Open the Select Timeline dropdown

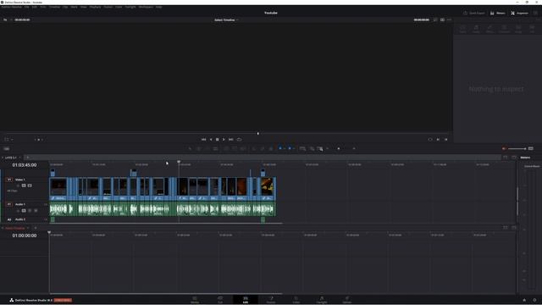pyautogui.click(x=226, y=20)
